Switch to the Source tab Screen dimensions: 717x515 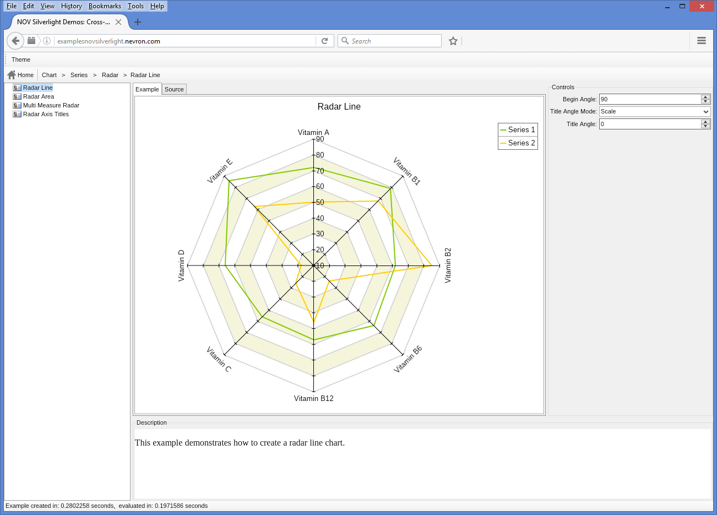[174, 89]
